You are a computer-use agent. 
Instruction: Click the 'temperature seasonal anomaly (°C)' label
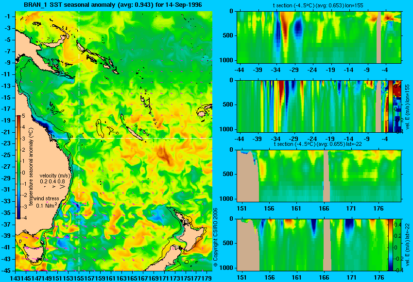click(x=31, y=167)
